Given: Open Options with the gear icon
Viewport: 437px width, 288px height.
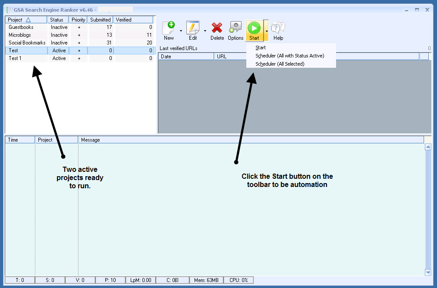Looking at the screenshot, I should click(x=236, y=28).
